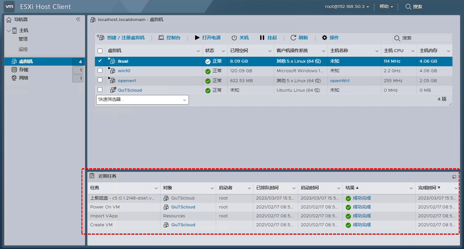Click the network globe icon in navigator
The height and width of the screenshot is (249, 464).
14,78
